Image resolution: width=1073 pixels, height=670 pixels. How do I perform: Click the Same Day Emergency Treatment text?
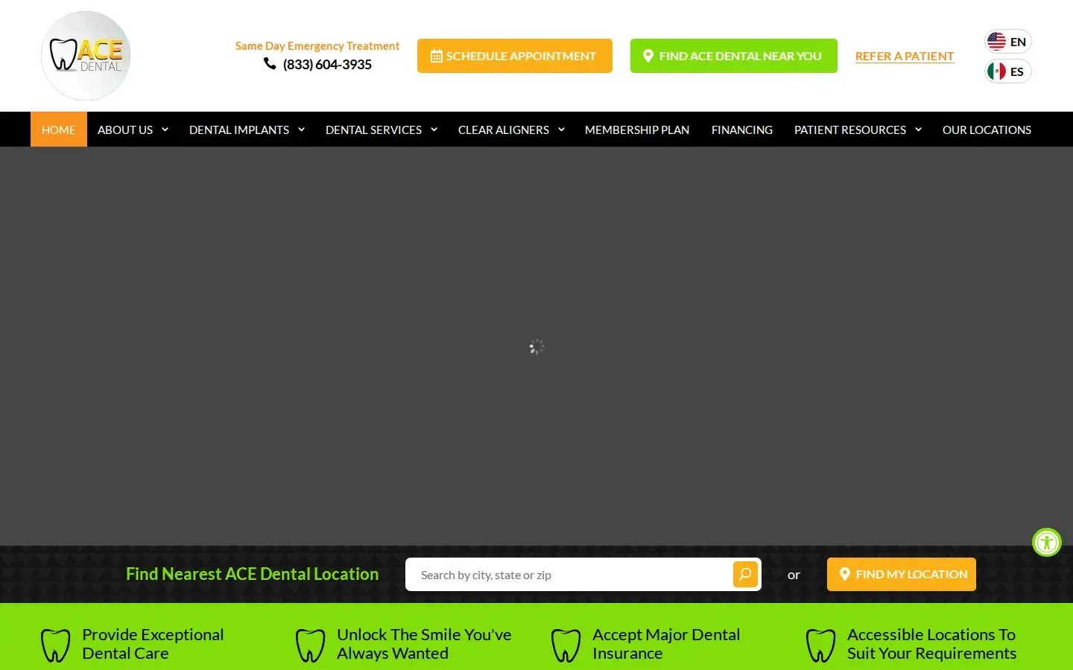coord(317,45)
